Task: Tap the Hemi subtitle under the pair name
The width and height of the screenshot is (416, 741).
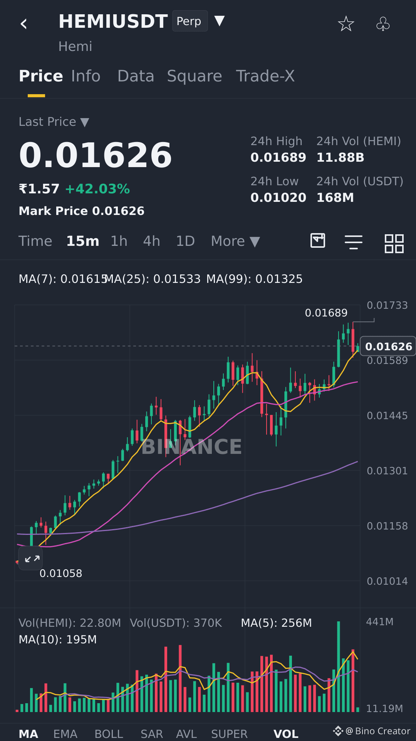Action: pyautogui.click(x=75, y=46)
